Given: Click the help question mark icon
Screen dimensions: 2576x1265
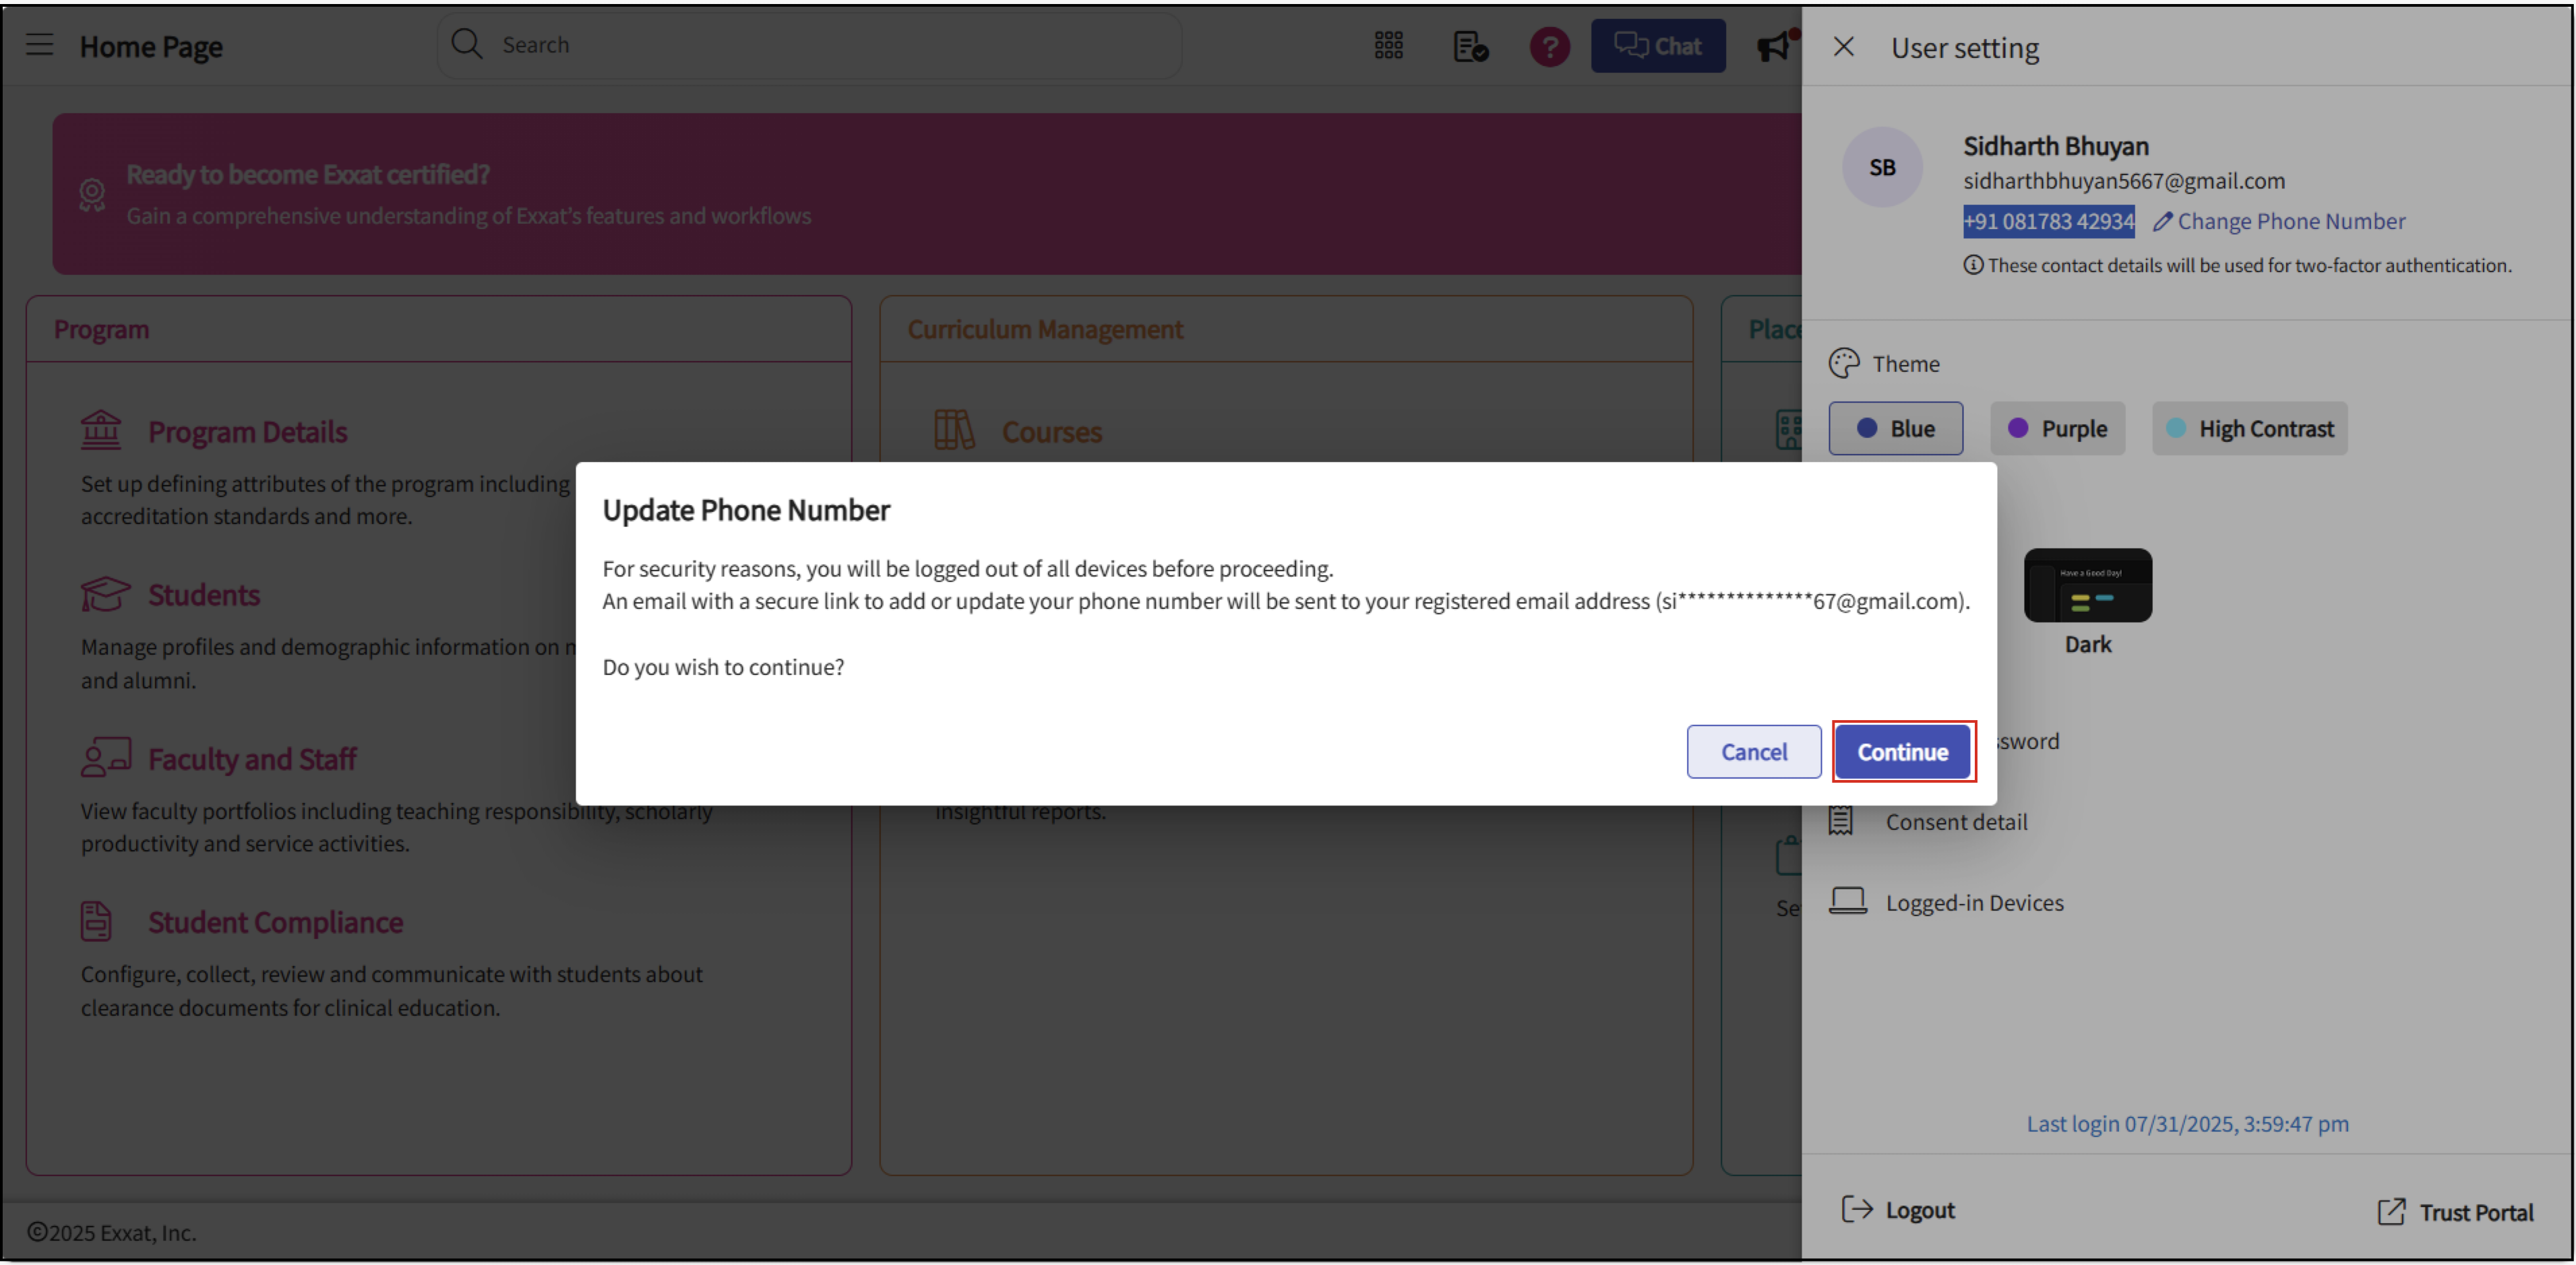Looking at the screenshot, I should (x=1549, y=45).
